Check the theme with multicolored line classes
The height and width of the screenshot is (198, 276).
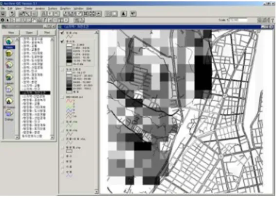click(62, 97)
